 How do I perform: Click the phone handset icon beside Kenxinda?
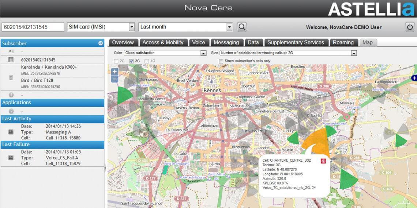(x=11, y=77)
